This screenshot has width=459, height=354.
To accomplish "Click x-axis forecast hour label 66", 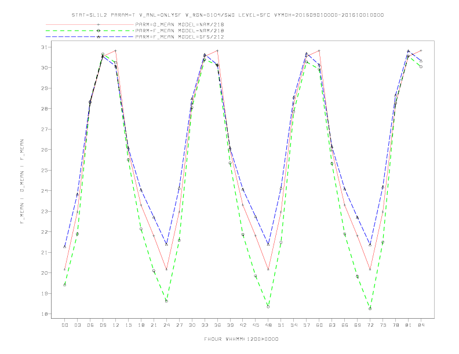I will (345, 325).
